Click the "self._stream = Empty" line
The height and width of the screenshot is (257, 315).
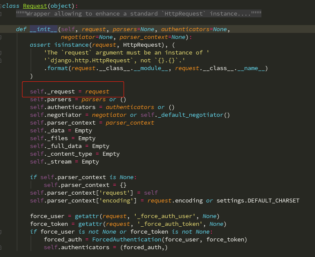(x=64, y=162)
